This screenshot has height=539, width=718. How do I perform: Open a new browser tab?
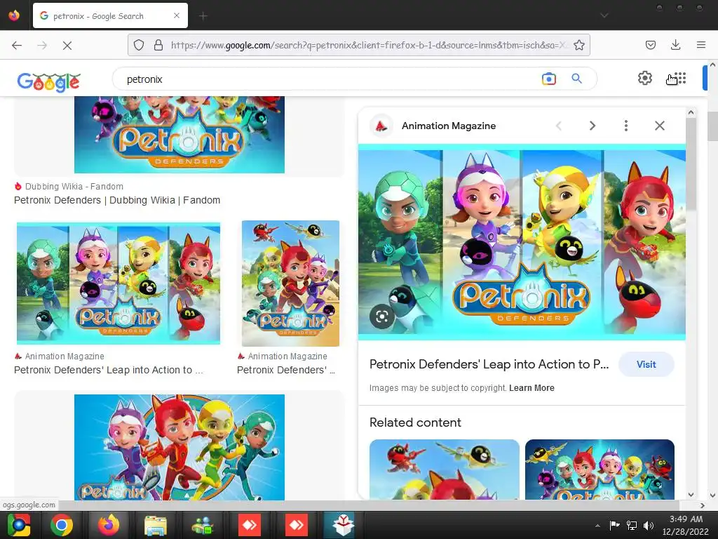click(x=203, y=16)
